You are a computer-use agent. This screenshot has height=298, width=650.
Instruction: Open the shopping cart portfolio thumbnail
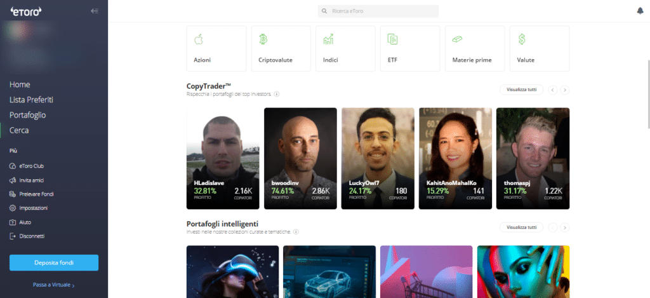pyautogui.click(x=426, y=272)
